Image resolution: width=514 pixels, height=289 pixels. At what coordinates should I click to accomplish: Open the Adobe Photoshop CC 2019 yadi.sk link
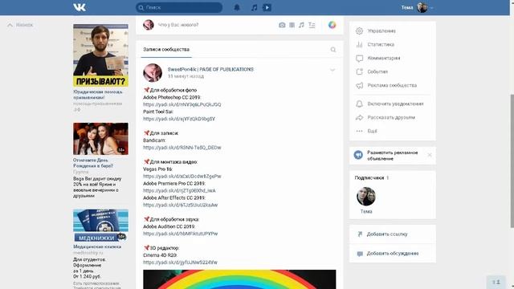[182, 104]
